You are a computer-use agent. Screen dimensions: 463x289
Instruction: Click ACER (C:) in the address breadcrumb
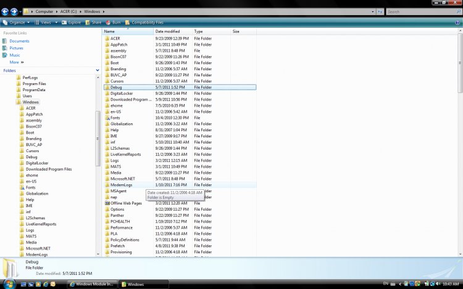coord(68,12)
